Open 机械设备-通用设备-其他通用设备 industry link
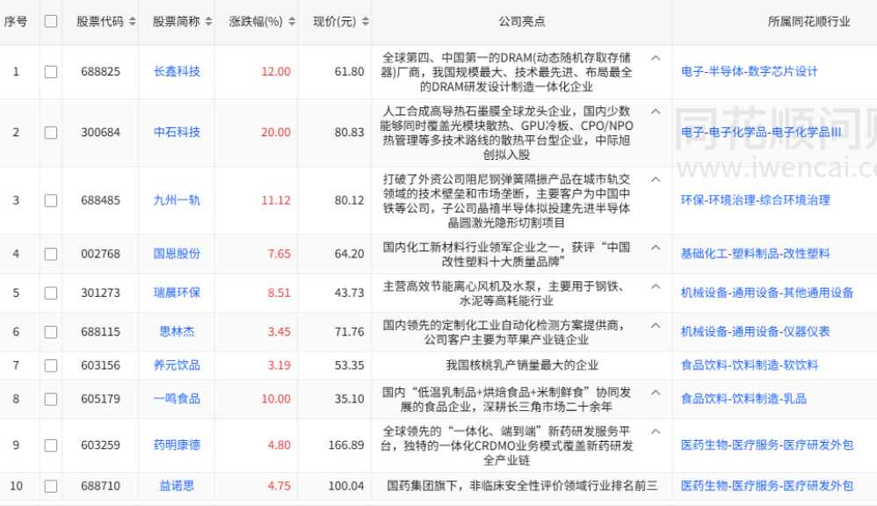Image resolution: width=877 pixels, height=506 pixels. tap(767, 293)
